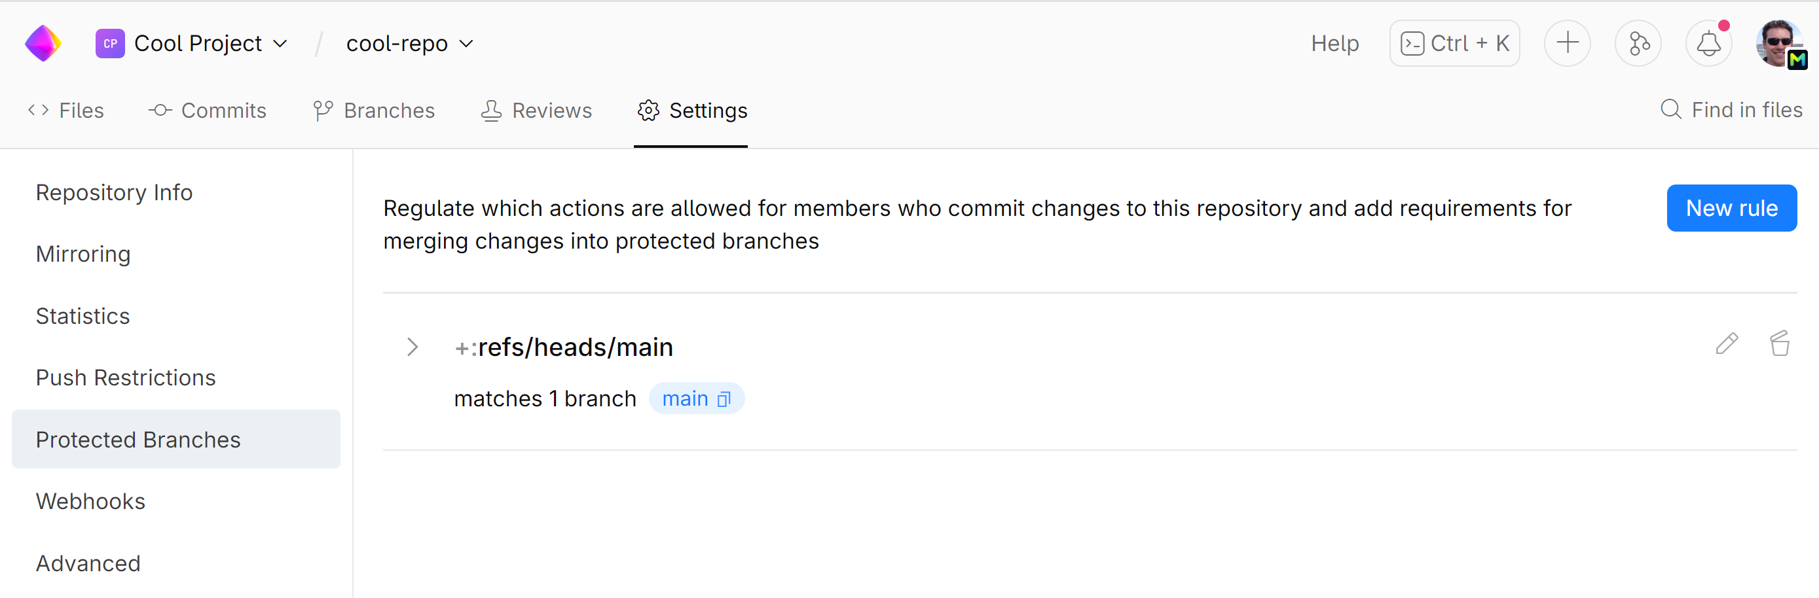Viewport: 1819px width, 598px height.
Task: Click the New rule button
Action: (x=1731, y=208)
